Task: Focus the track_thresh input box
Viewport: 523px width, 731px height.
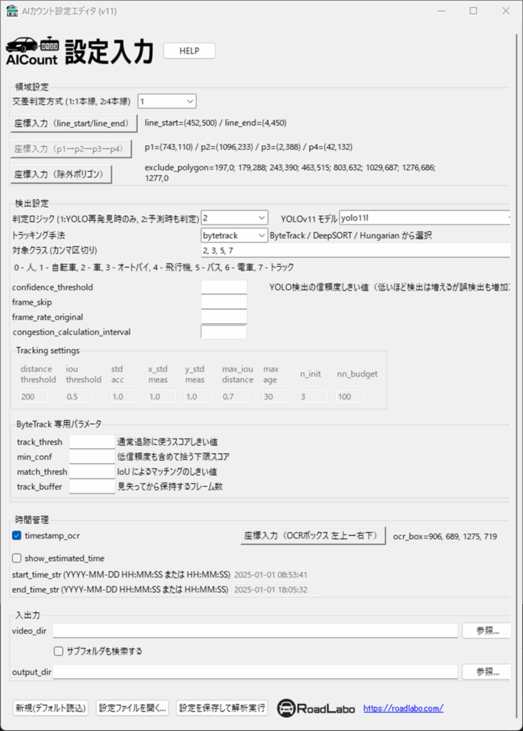Action: (x=92, y=443)
